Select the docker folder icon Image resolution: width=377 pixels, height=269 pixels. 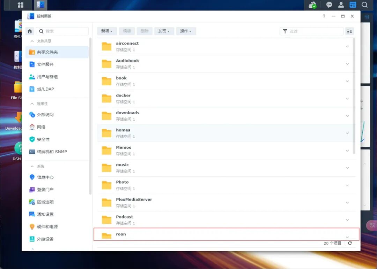(106, 98)
